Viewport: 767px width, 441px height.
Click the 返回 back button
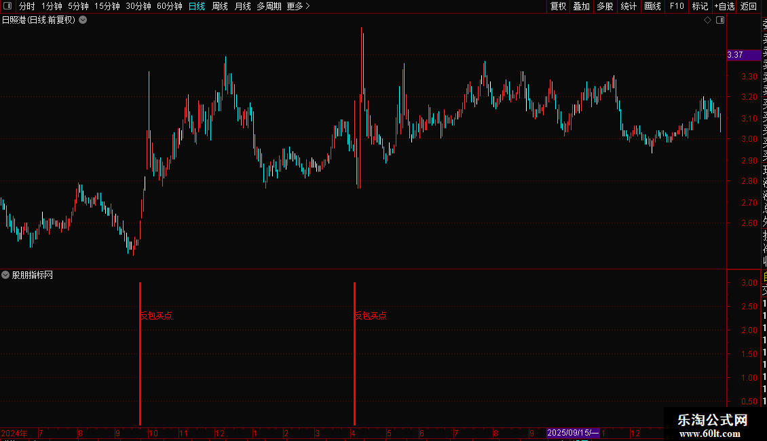[749, 6]
